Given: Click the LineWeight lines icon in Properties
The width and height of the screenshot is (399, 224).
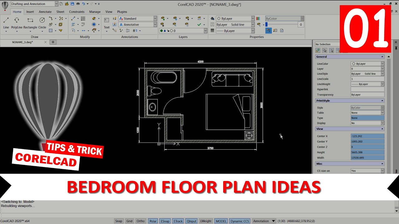Looking at the screenshot, I should click(212, 30).
